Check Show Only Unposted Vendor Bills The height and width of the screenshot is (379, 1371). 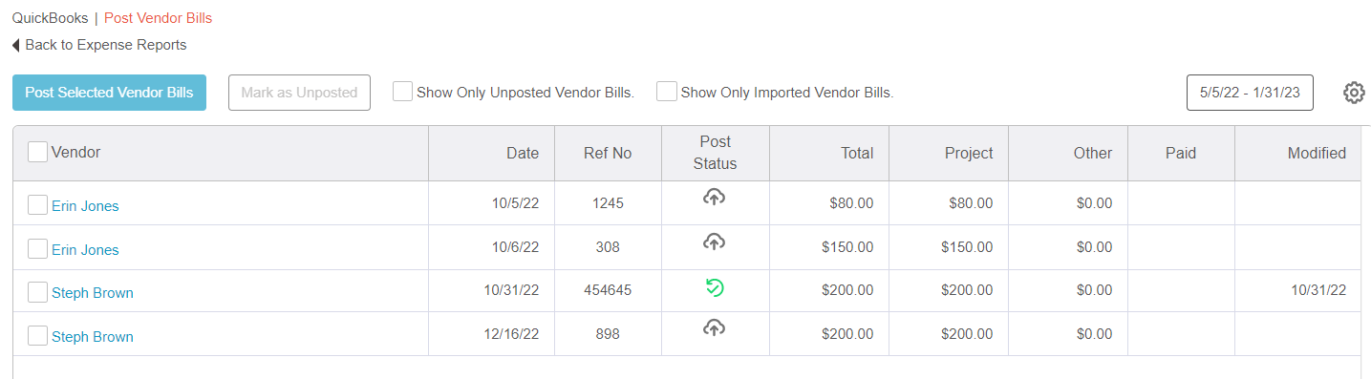click(403, 92)
